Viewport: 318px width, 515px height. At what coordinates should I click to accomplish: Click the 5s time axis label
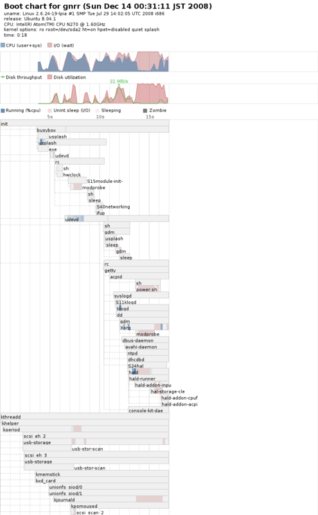click(50, 117)
